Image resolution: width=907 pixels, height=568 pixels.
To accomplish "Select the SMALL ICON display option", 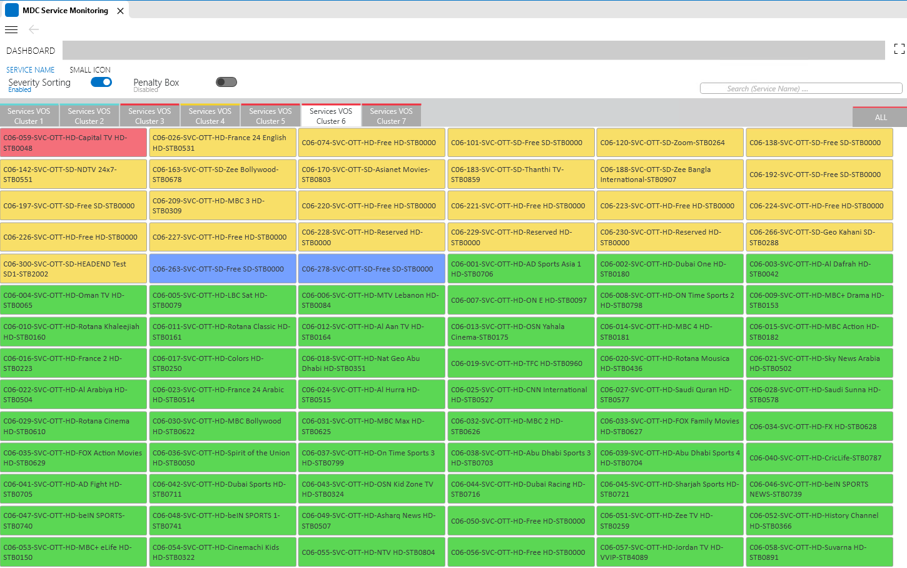I will click(90, 70).
